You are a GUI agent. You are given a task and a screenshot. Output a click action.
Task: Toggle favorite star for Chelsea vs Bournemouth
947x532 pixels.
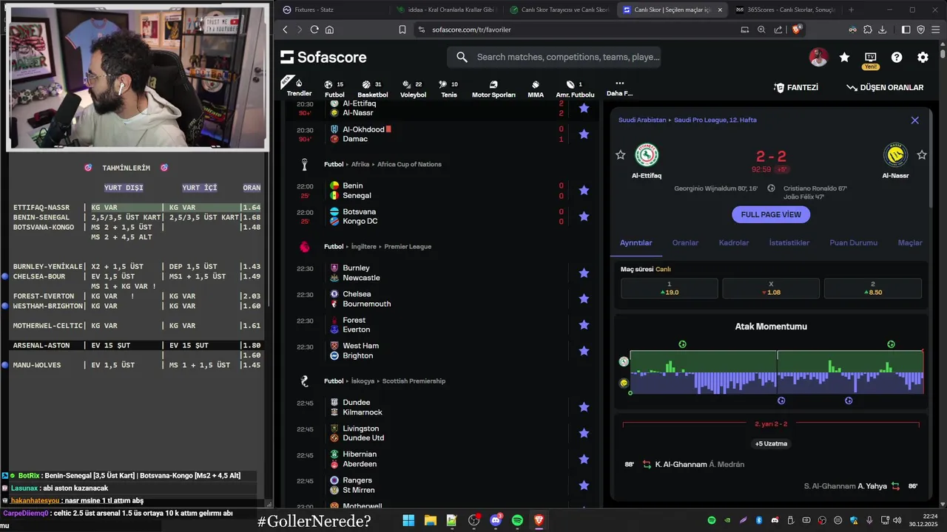pos(584,299)
